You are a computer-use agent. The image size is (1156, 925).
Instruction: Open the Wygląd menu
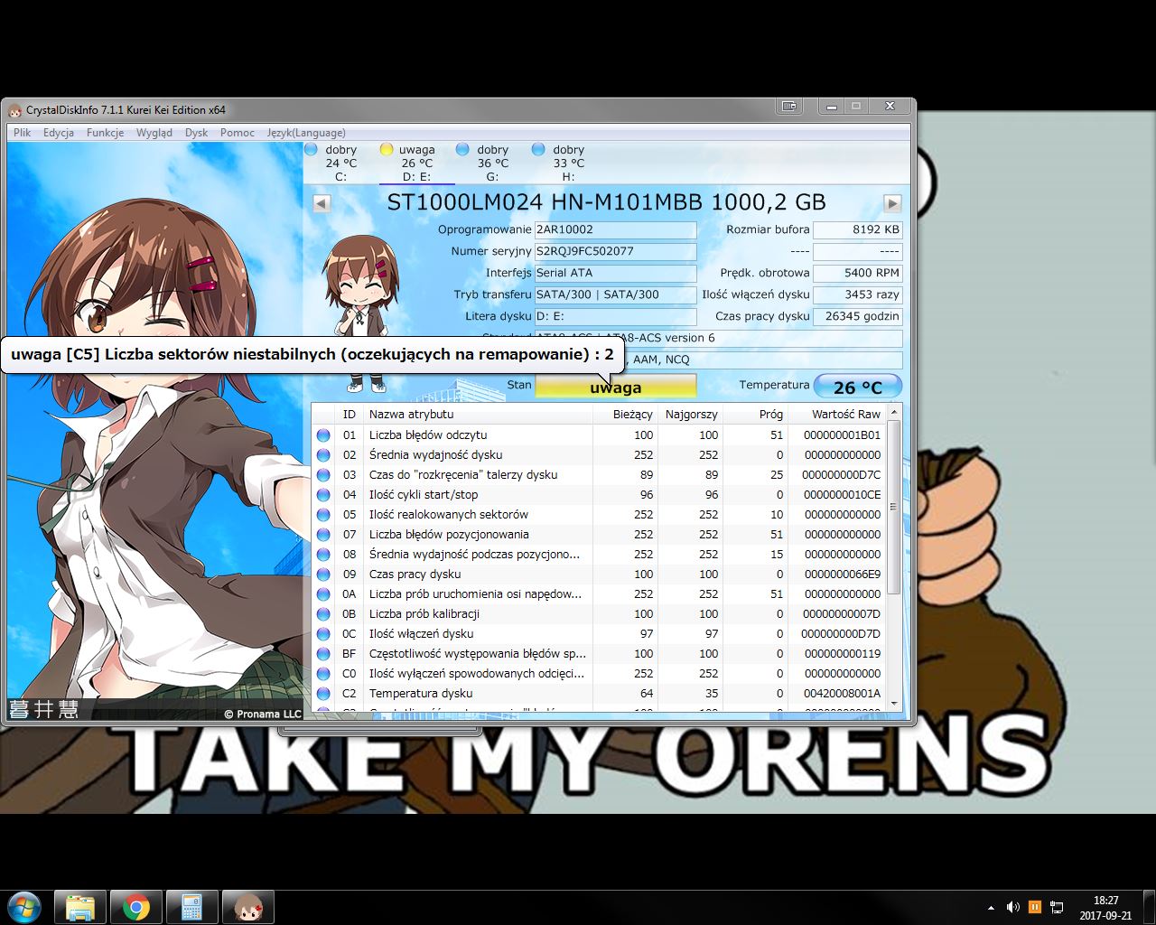154,133
